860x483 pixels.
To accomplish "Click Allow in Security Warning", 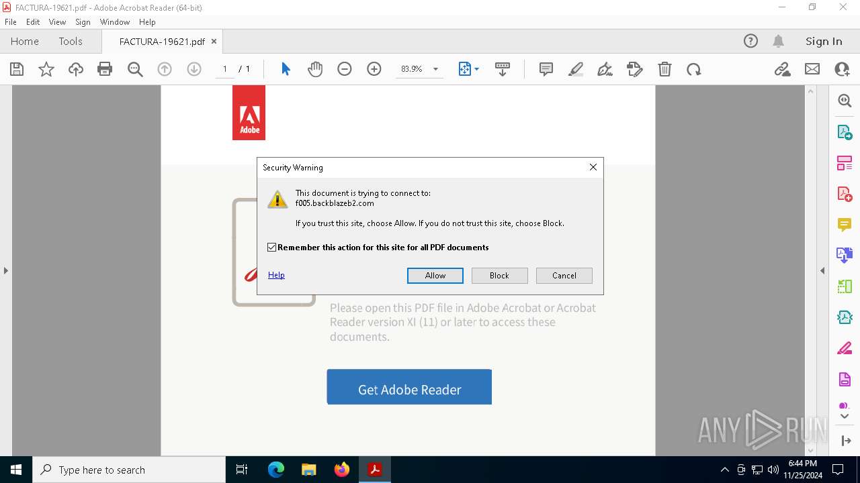I will (x=435, y=276).
